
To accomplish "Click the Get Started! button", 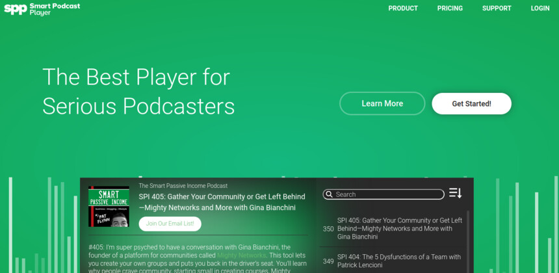I will coord(471,104).
